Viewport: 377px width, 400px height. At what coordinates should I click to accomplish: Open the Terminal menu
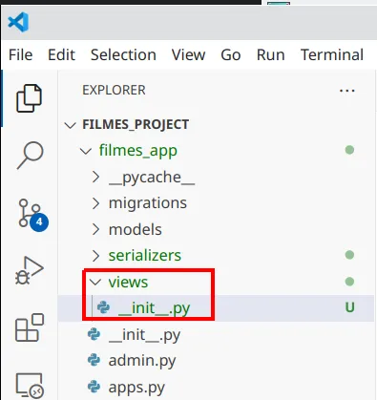coord(332,54)
